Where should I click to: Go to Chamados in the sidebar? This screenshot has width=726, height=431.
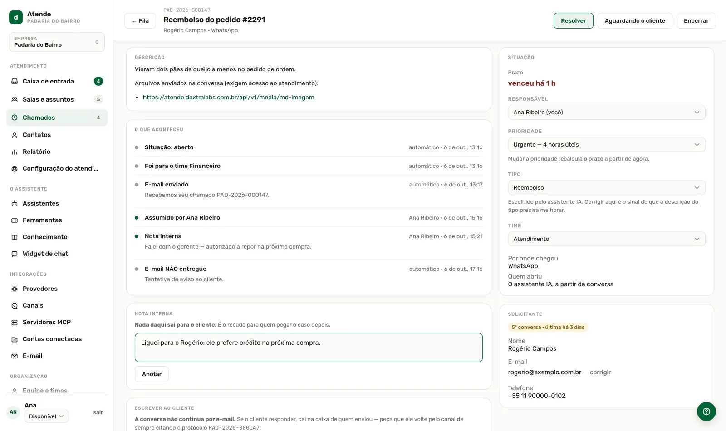57,118
